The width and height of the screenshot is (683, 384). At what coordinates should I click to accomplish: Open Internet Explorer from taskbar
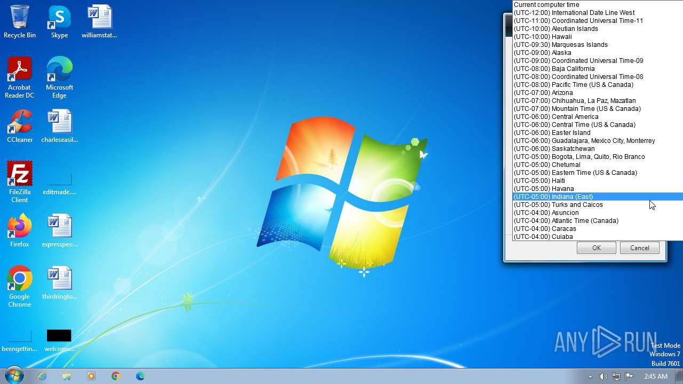click(x=42, y=376)
